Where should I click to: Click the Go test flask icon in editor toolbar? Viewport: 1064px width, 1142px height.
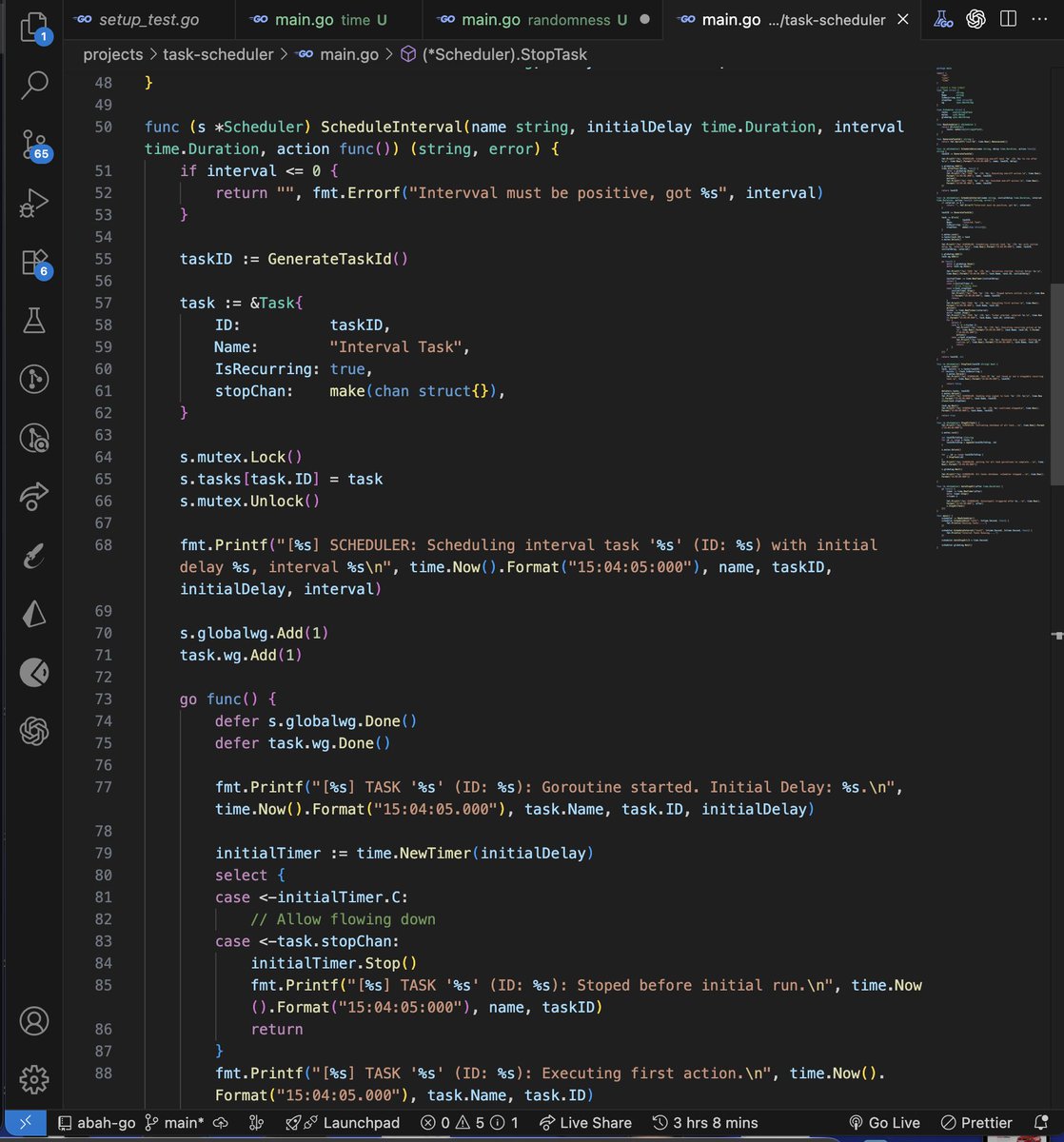click(x=942, y=19)
